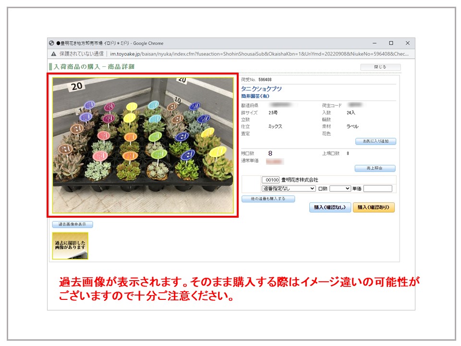Maximize the Chrome popup window

(391, 43)
